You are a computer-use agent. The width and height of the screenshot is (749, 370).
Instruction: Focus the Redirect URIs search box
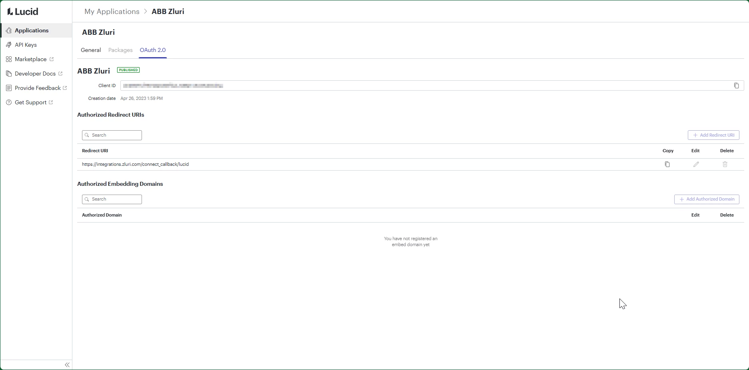tap(112, 135)
